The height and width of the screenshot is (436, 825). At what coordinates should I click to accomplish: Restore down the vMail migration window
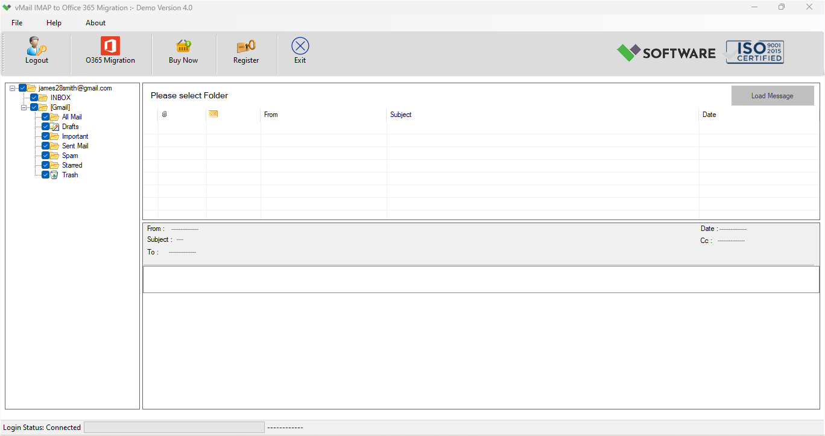point(782,7)
